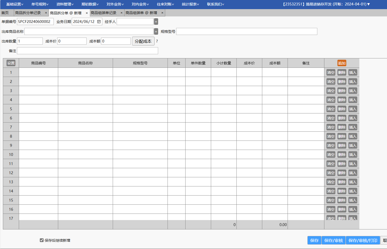This screenshot has height=249, width=387.
Task: Click the 保存/审核/打印 button
Action: tap(363, 240)
